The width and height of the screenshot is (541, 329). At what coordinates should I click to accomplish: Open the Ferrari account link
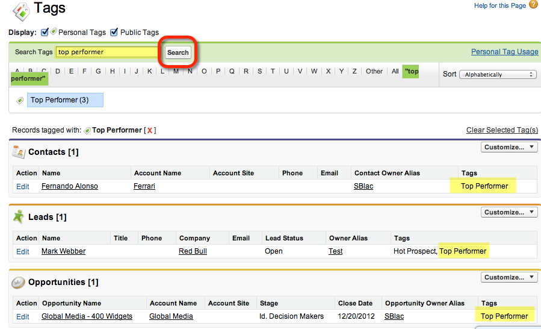pos(144,186)
